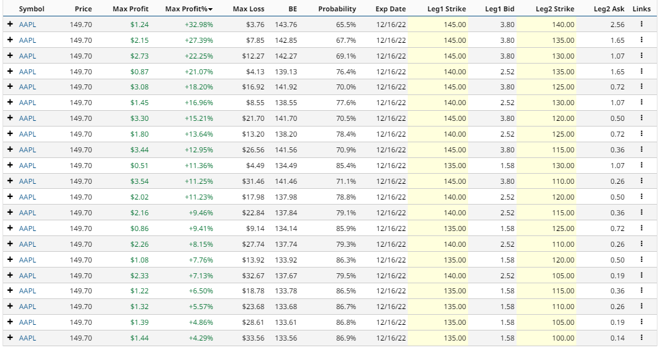
Task: Open the three-dot links menu for the +32.98% row
Action: click(x=641, y=24)
